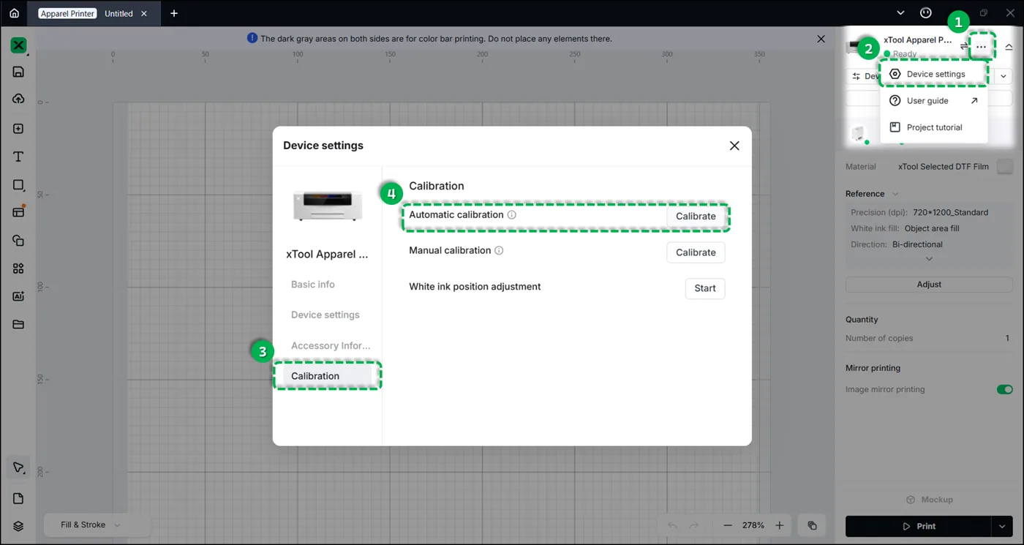Close the Device settings dialog
1024x545 pixels.
[x=734, y=146]
